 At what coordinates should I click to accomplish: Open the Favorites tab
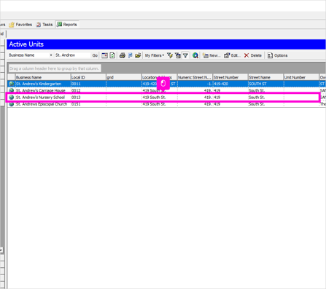tap(20, 25)
